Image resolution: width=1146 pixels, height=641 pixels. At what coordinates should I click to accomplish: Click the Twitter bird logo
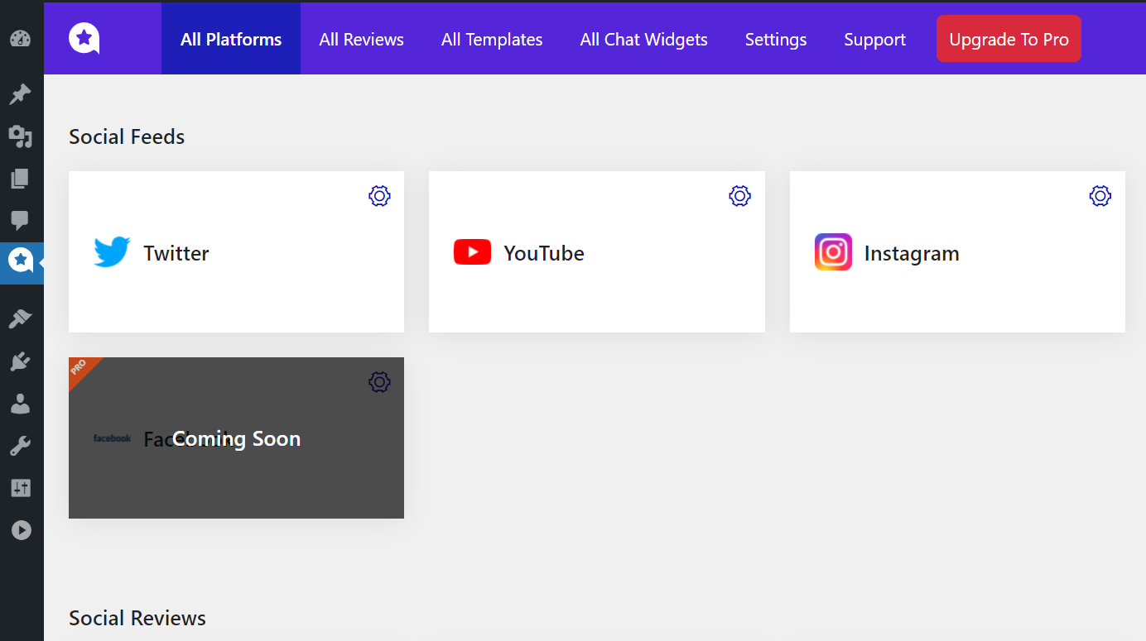[x=112, y=252]
